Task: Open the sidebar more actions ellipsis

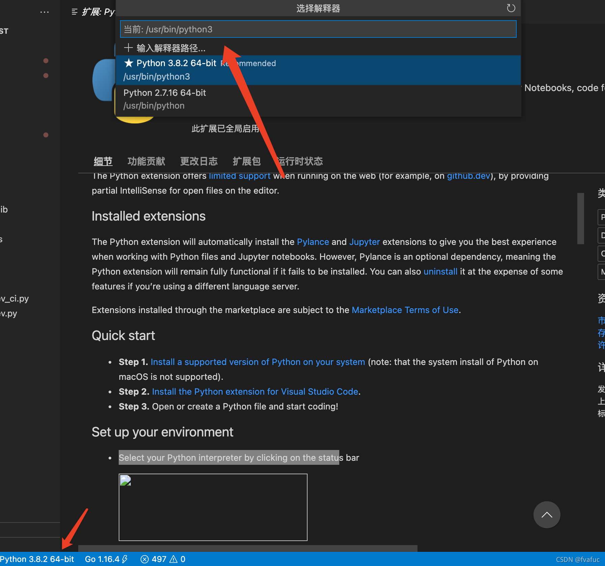Action: click(x=45, y=12)
